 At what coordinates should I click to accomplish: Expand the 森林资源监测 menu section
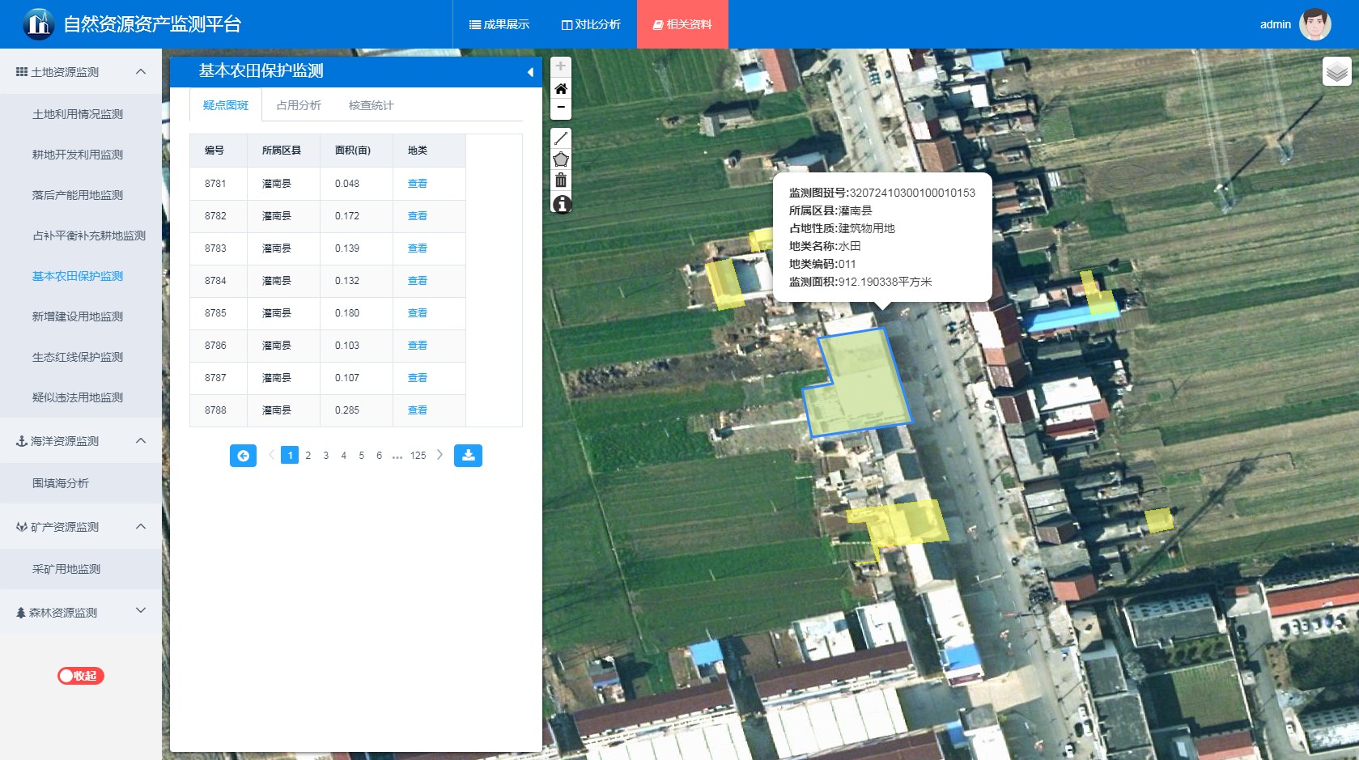(x=141, y=611)
